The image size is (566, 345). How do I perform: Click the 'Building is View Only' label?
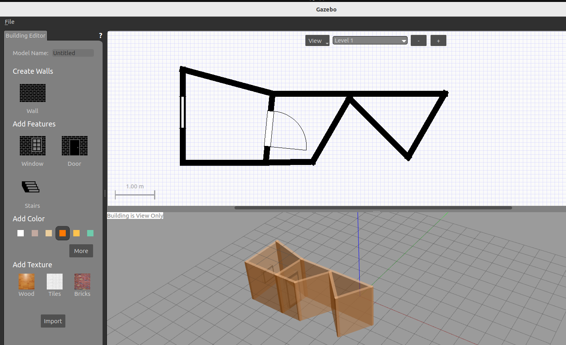coord(135,216)
